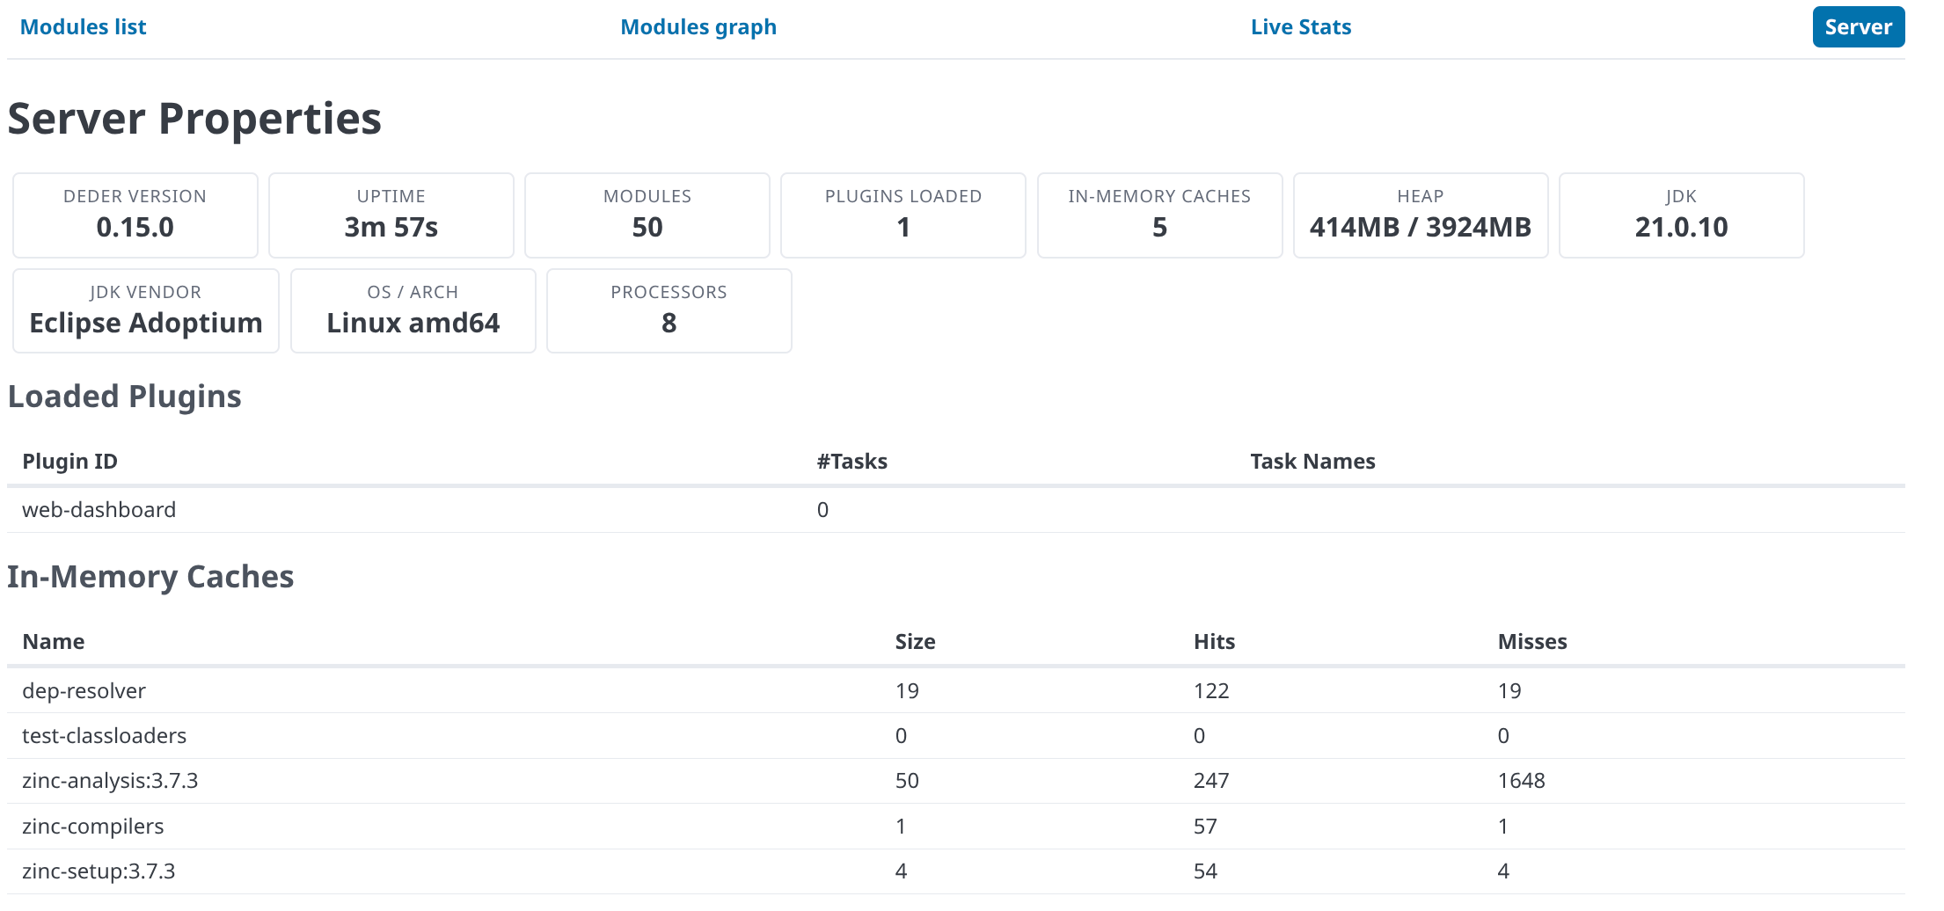Click the Task Names column header
1944x911 pixels.
(1312, 462)
